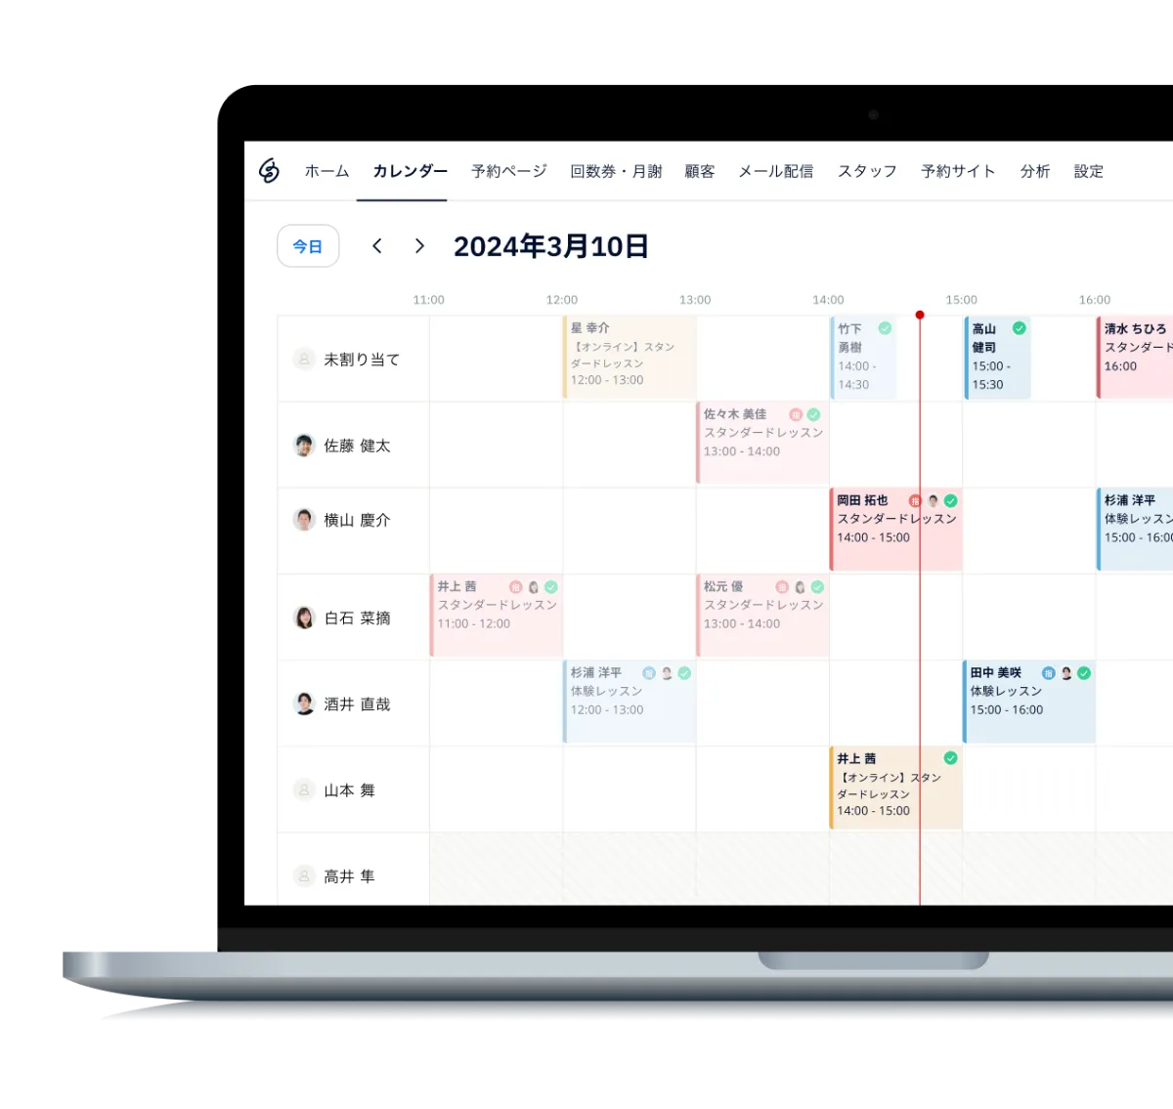Click red 指 badge on 岡田 拓也 booking
The height and width of the screenshot is (1109, 1173).
point(915,500)
